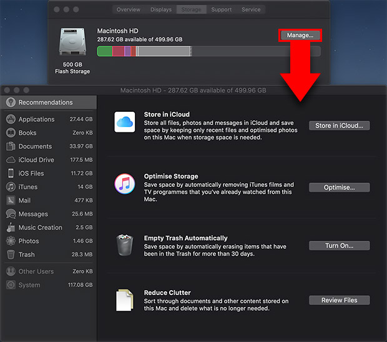387x342 pixels.
Task: Click the purple segment of storage bar
Action: (127, 51)
